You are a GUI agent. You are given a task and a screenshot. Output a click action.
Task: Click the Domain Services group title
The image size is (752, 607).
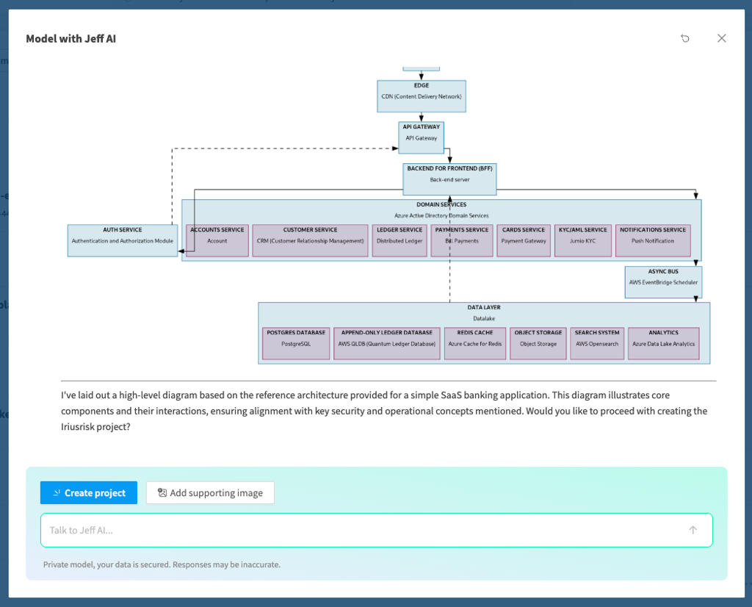point(441,204)
